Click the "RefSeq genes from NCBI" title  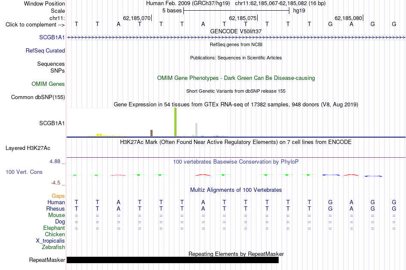pyautogui.click(x=236, y=44)
